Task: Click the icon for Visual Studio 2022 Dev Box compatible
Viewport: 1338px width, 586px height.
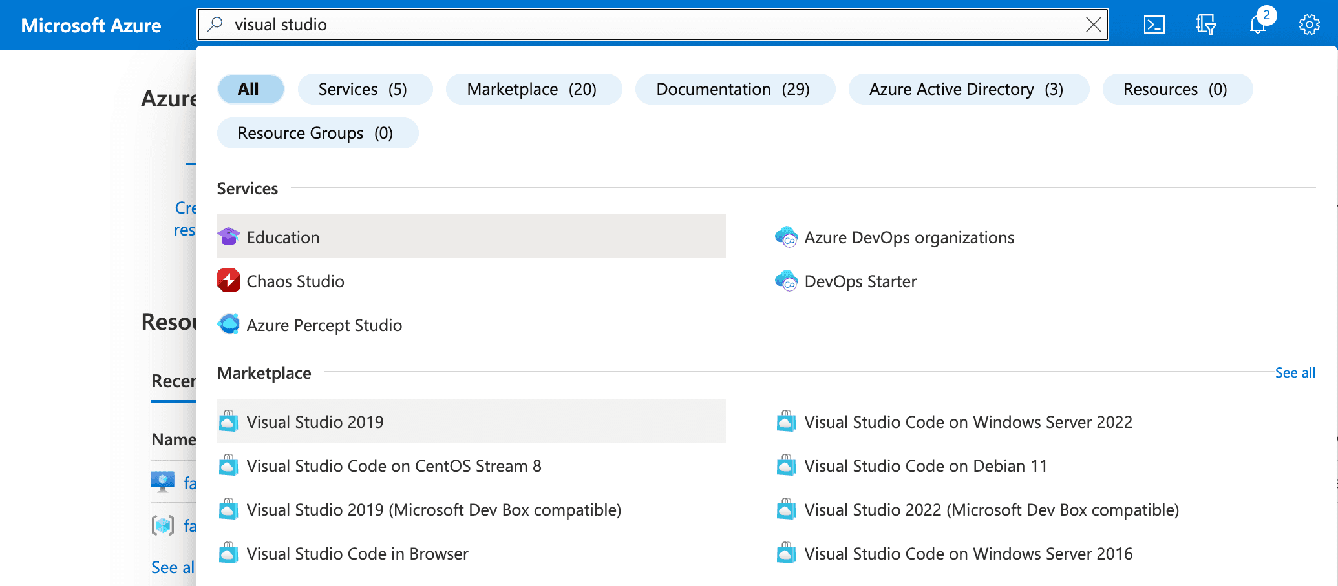Action: click(786, 509)
